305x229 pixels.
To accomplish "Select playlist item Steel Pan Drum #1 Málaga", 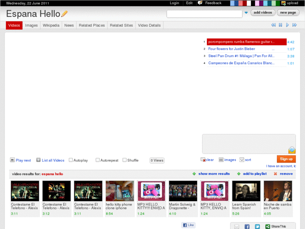I will [x=246, y=56].
